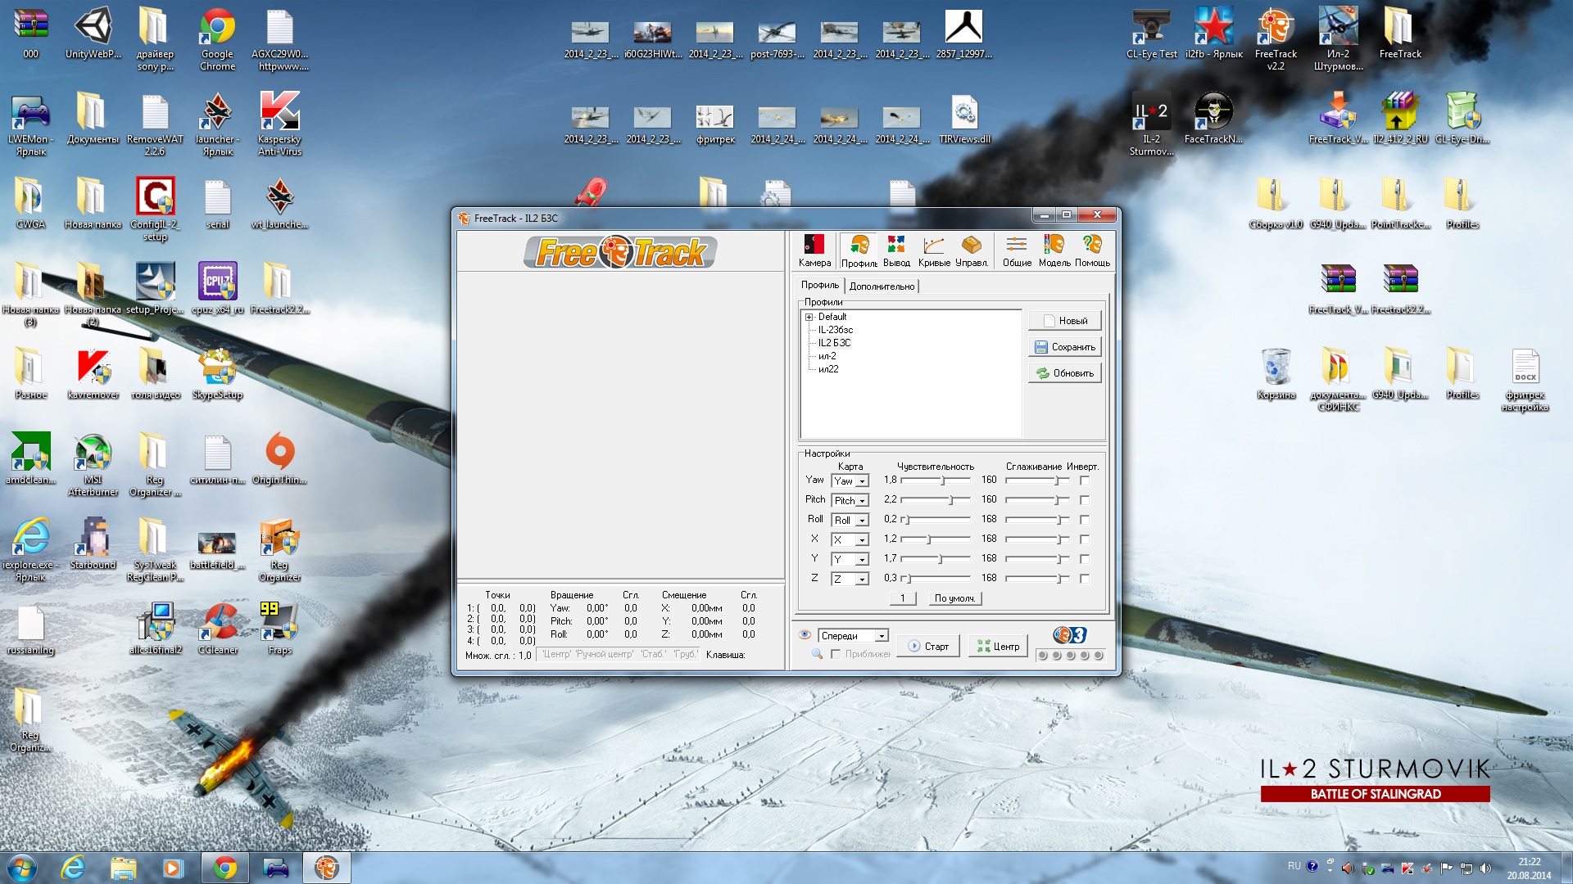Select the ил-2 profile
Screen dimensions: 1573x884
coord(827,356)
